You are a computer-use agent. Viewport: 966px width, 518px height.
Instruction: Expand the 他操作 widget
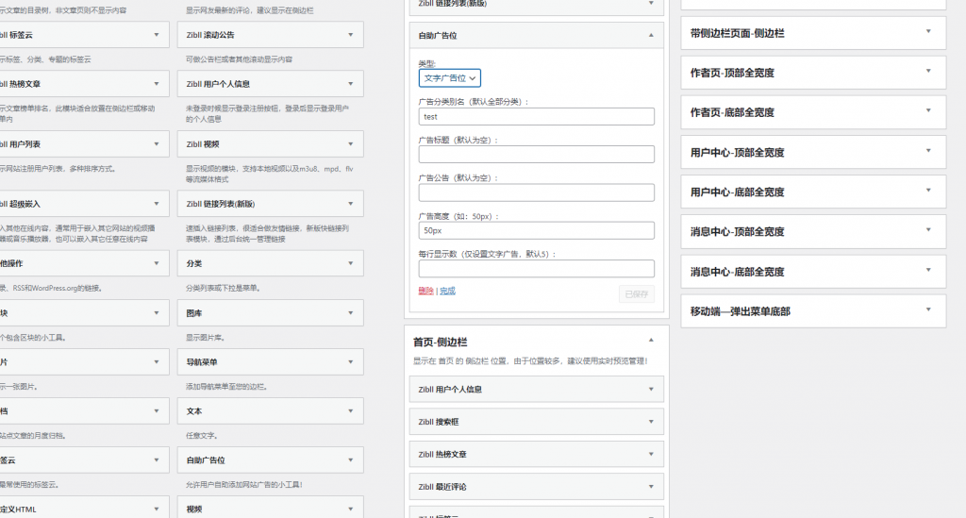157,263
